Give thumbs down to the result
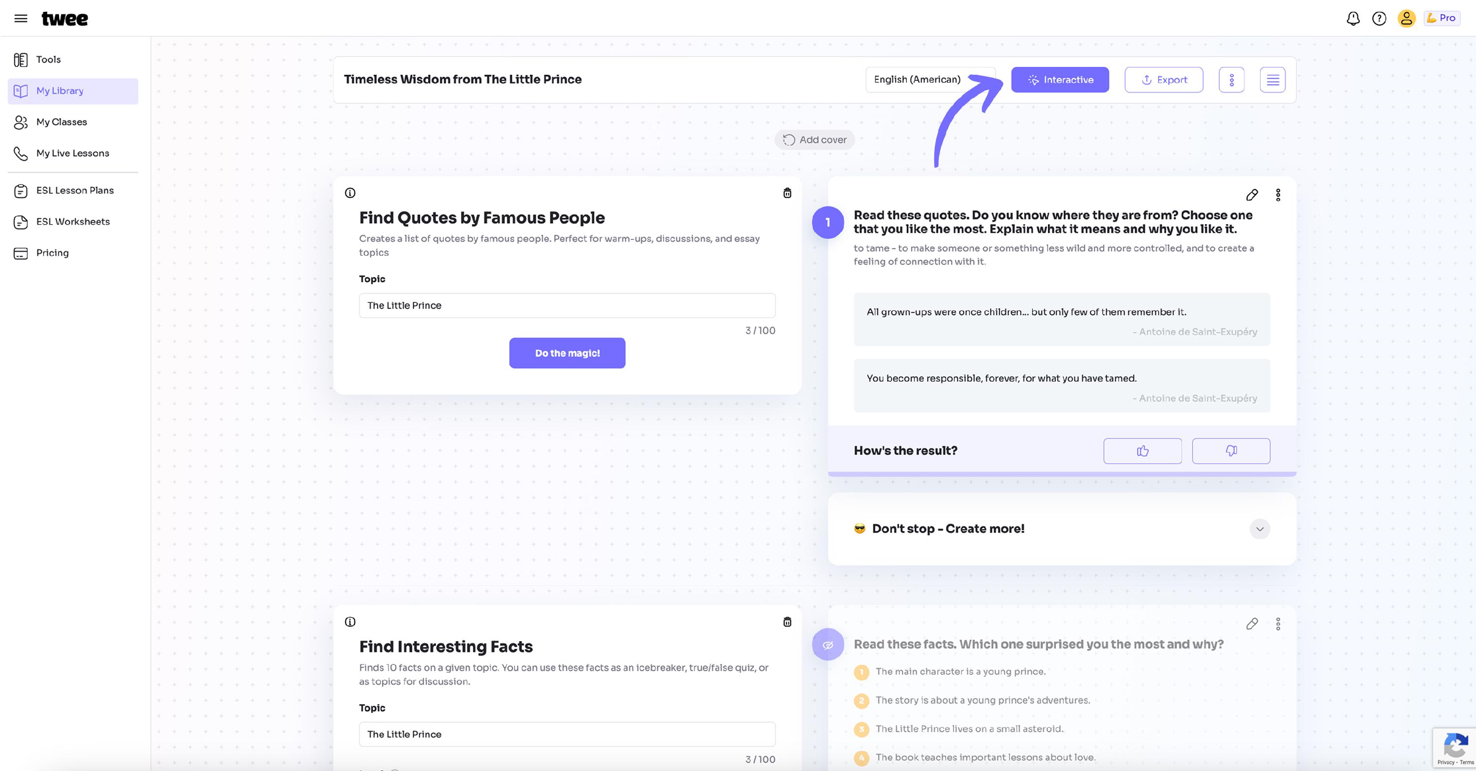The height and width of the screenshot is (771, 1476). (x=1231, y=451)
